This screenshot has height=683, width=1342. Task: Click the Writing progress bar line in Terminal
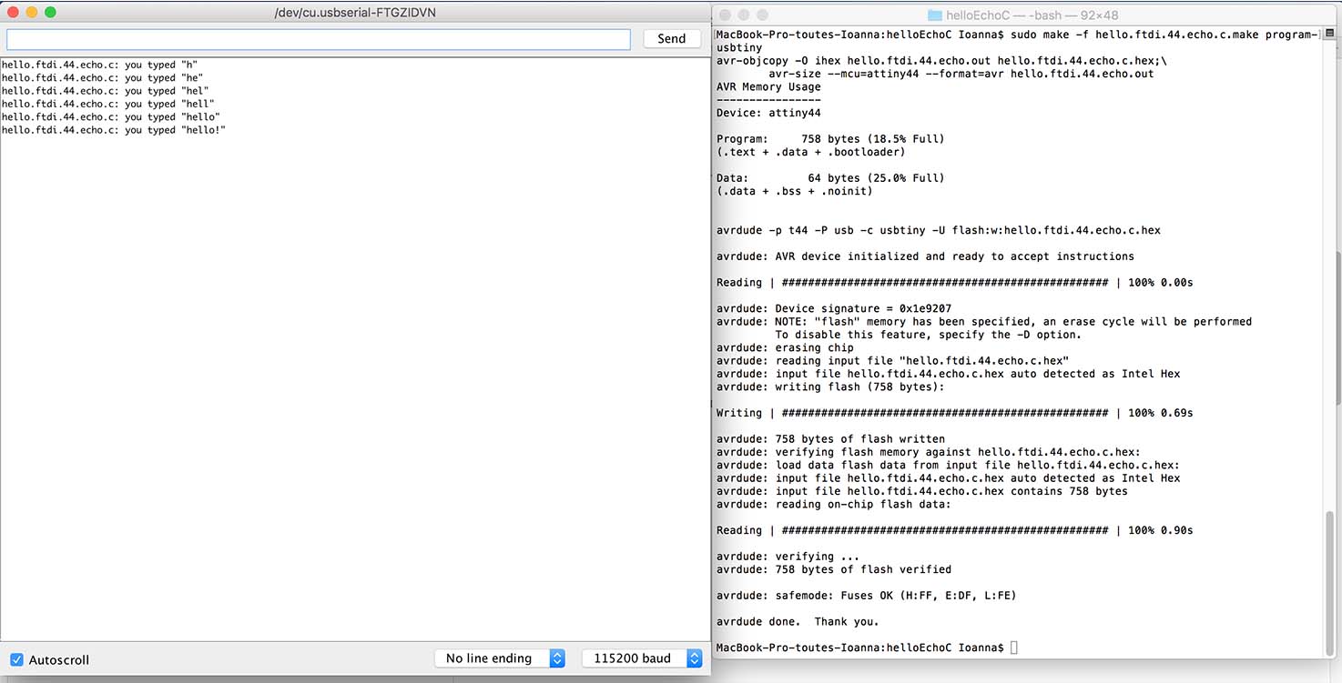coord(954,413)
